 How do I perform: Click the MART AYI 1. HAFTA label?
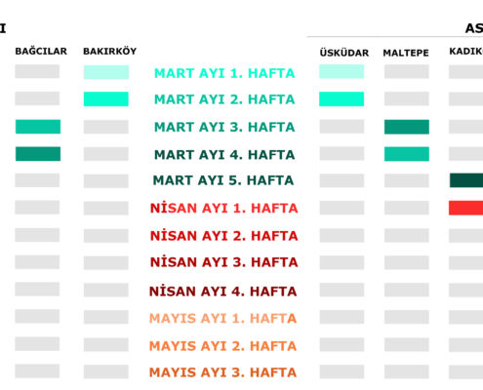[224, 73]
